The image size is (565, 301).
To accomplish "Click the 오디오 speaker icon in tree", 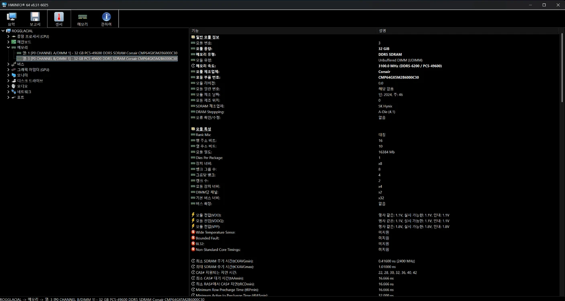I will coord(14,86).
